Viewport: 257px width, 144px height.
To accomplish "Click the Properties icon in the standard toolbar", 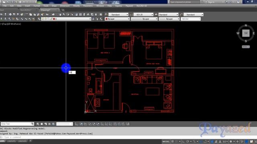I will click(77, 14).
